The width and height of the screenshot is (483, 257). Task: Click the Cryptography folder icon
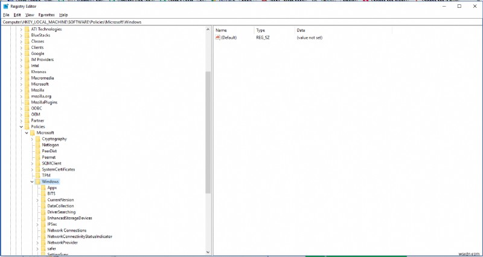tap(37, 138)
